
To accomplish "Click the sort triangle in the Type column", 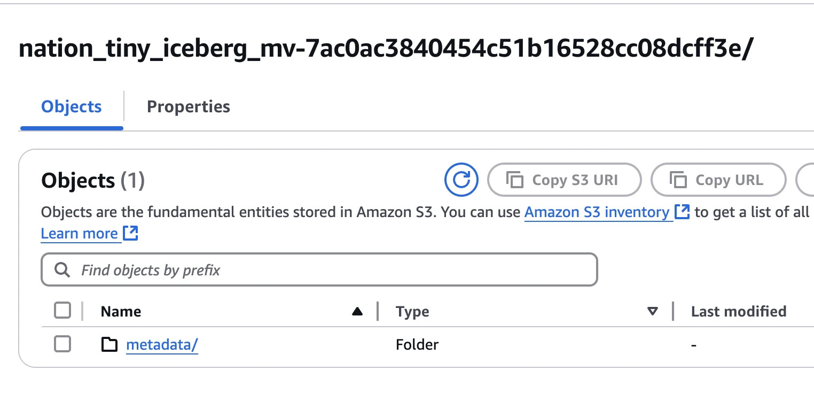I will tap(652, 312).
